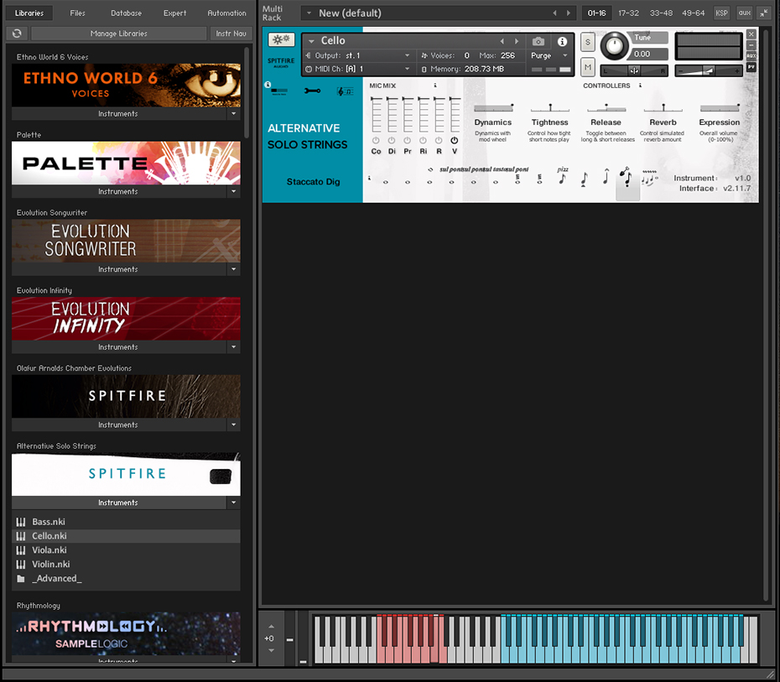Screen dimensions: 780x682
Task: Mute the Cello instrument with M
Action: pyautogui.click(x=587, y=66)
